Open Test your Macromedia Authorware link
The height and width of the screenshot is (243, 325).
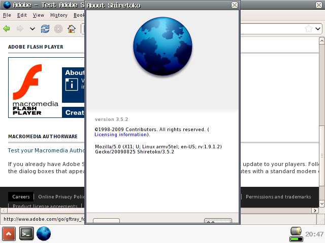(x=46, y=150)
